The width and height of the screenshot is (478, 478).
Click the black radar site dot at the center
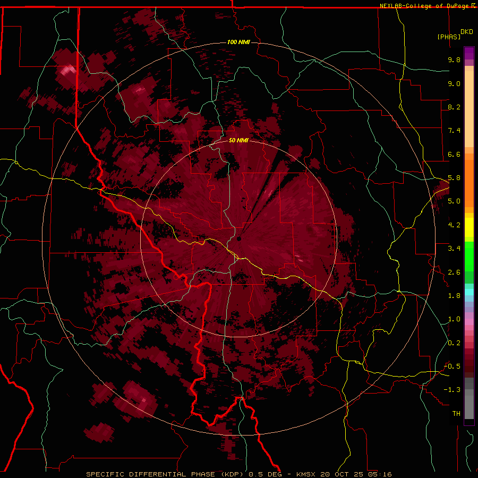pos(239,239)
